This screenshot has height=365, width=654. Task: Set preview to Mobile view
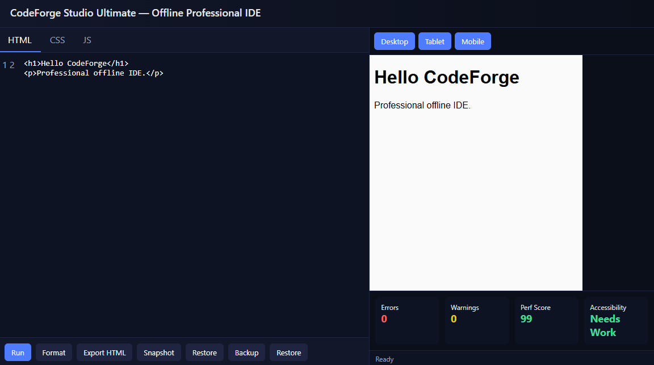[x=472, y=41]
